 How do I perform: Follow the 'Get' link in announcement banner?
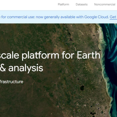[x=113, y=17]
